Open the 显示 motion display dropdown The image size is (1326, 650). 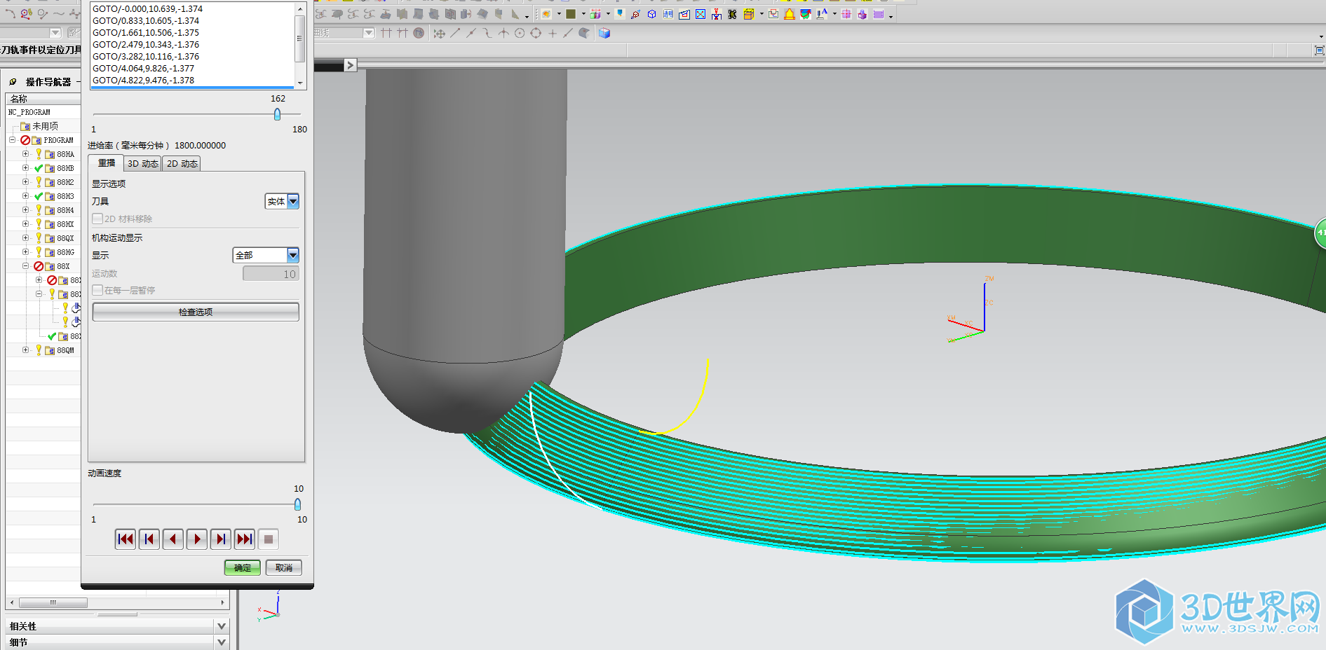[266, 255]
